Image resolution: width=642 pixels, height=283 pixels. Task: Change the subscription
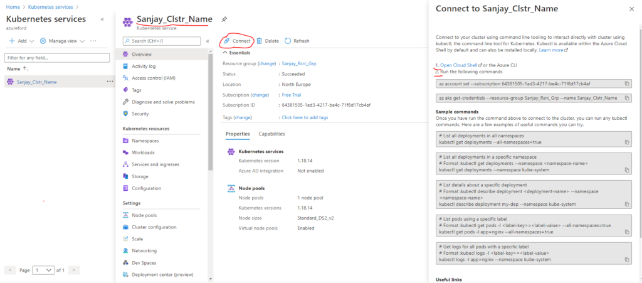coord(260,95)
